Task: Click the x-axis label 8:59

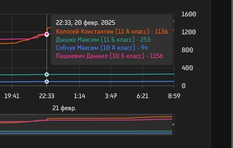Action: (174, 96)
